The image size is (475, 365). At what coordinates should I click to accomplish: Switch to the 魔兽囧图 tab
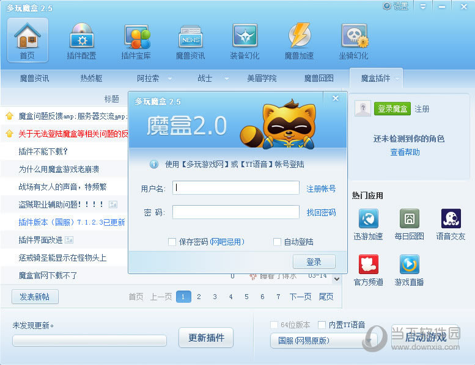[x=319, y=79]
